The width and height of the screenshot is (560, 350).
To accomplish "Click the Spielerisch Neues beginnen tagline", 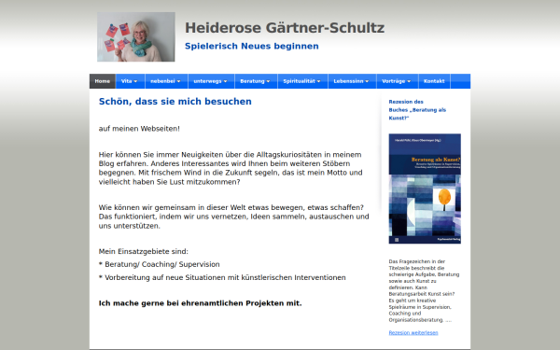I will [252, 46].
